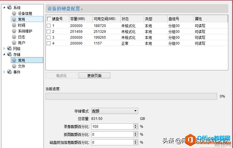Click the gear icon beside 系统维护
The width and height of the screenshot is (233, 148).
[14, 31]
